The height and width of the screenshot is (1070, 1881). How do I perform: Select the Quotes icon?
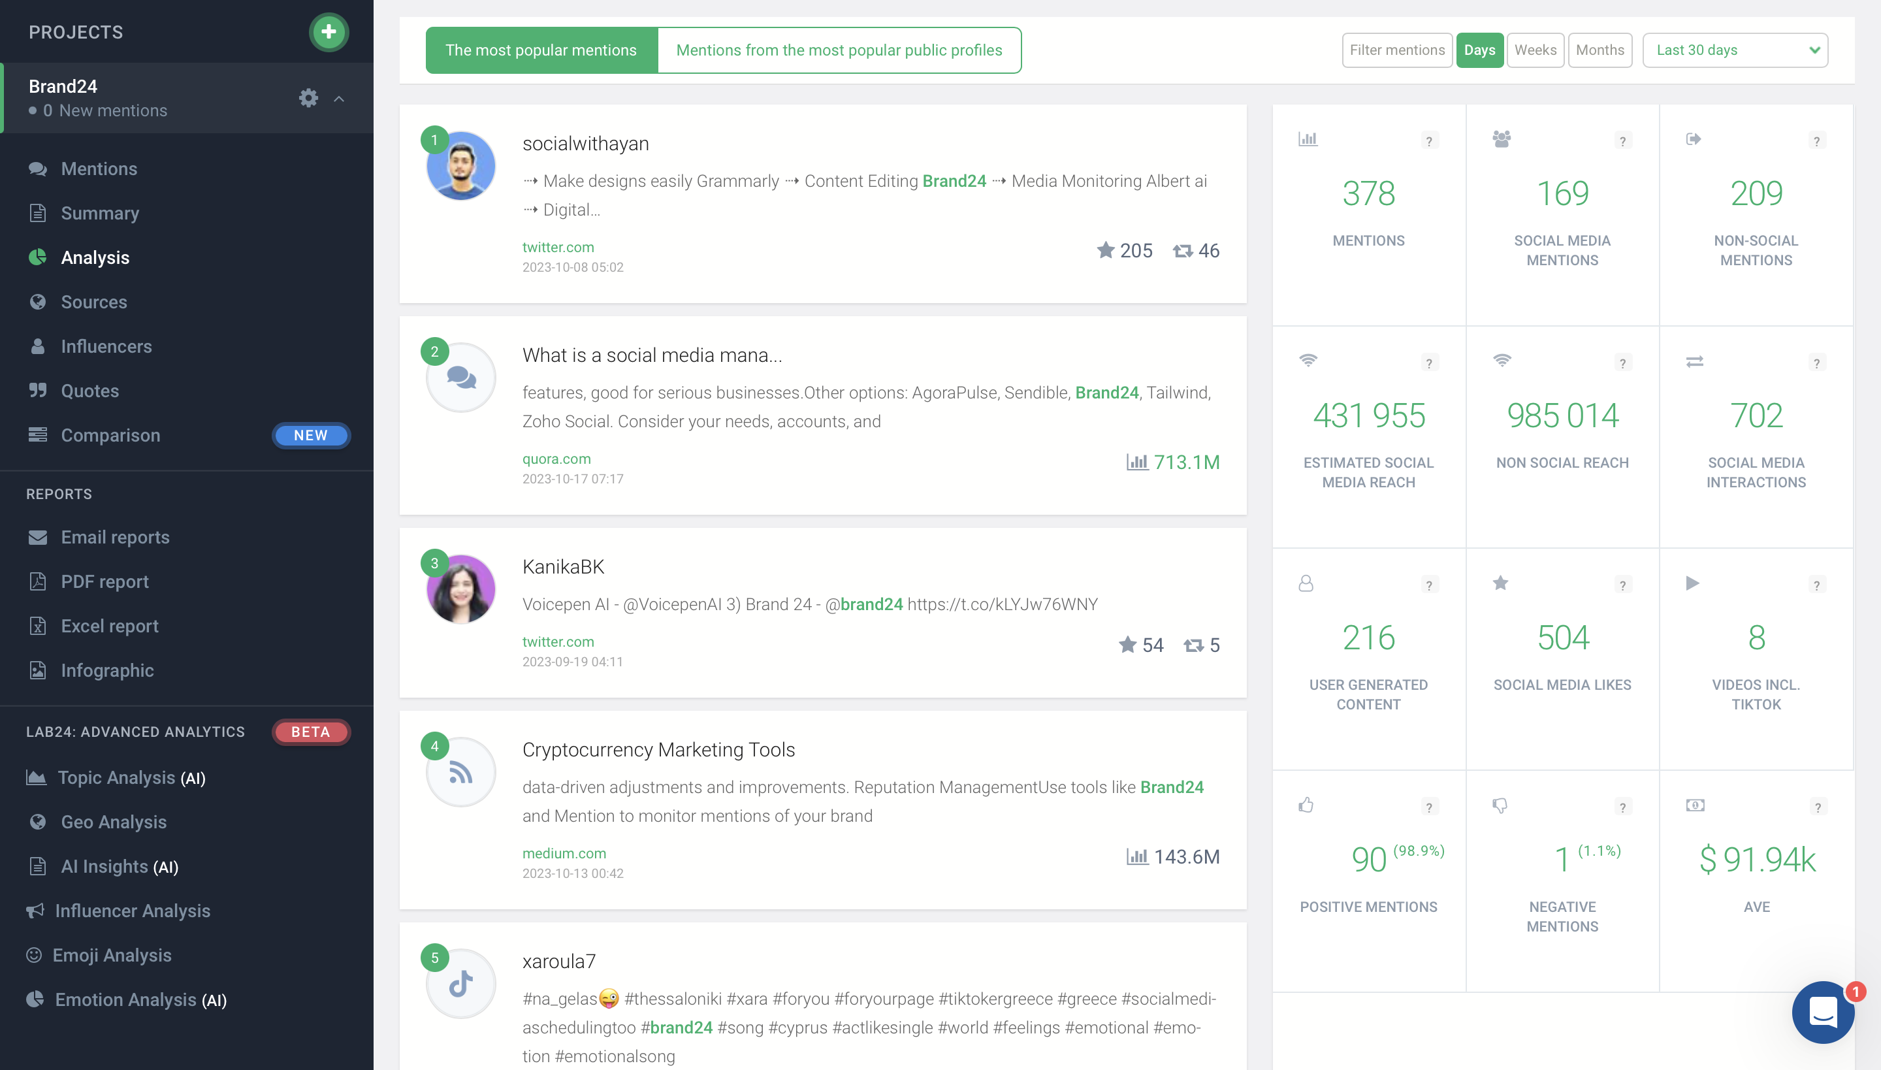tap(39, 390)
